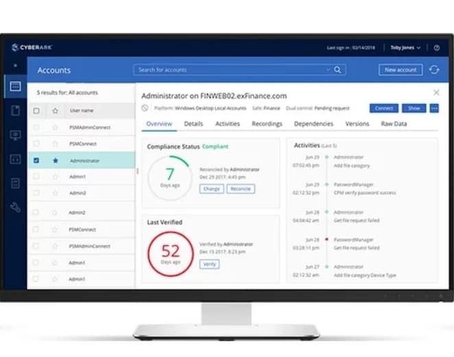Tick the select-all checkbox in list header
Image resolution: width=454 pixels, height=357 pixels.
(36, 110)
